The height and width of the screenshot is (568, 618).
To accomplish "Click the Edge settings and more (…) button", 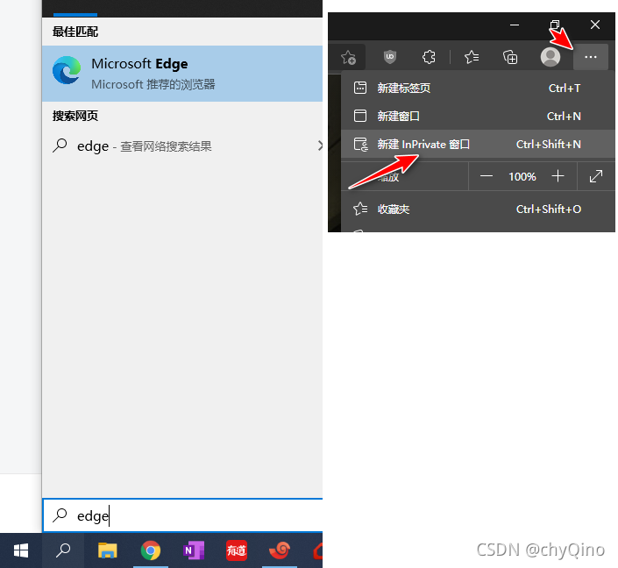I will point(590,58).
